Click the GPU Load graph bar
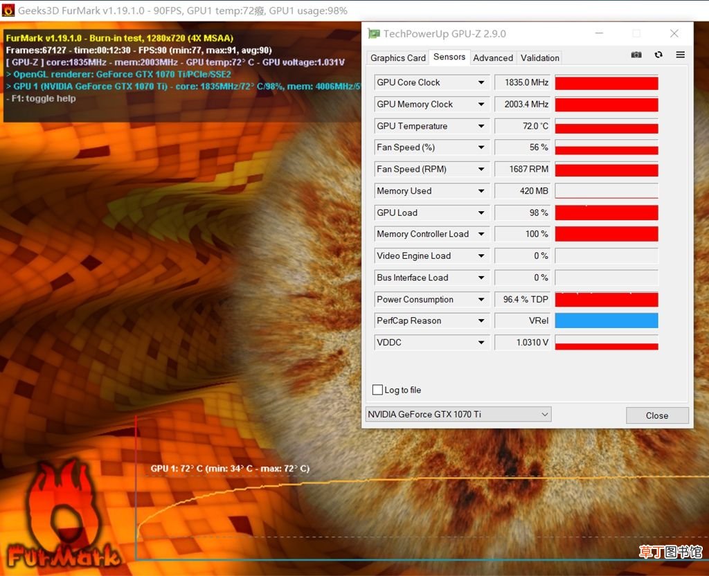Screen dimensions: 709x576 pos(607,213)
